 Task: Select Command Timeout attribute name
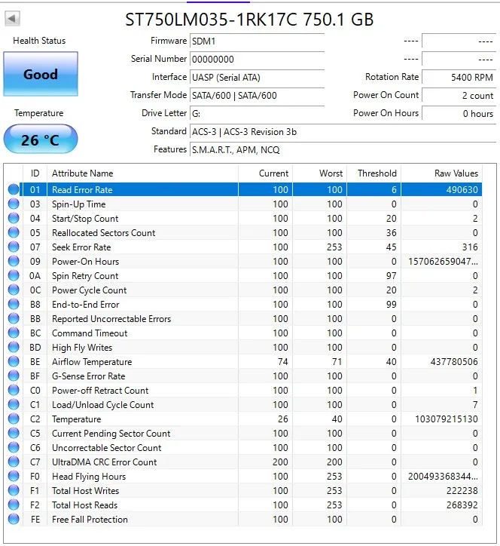(90, 333)
